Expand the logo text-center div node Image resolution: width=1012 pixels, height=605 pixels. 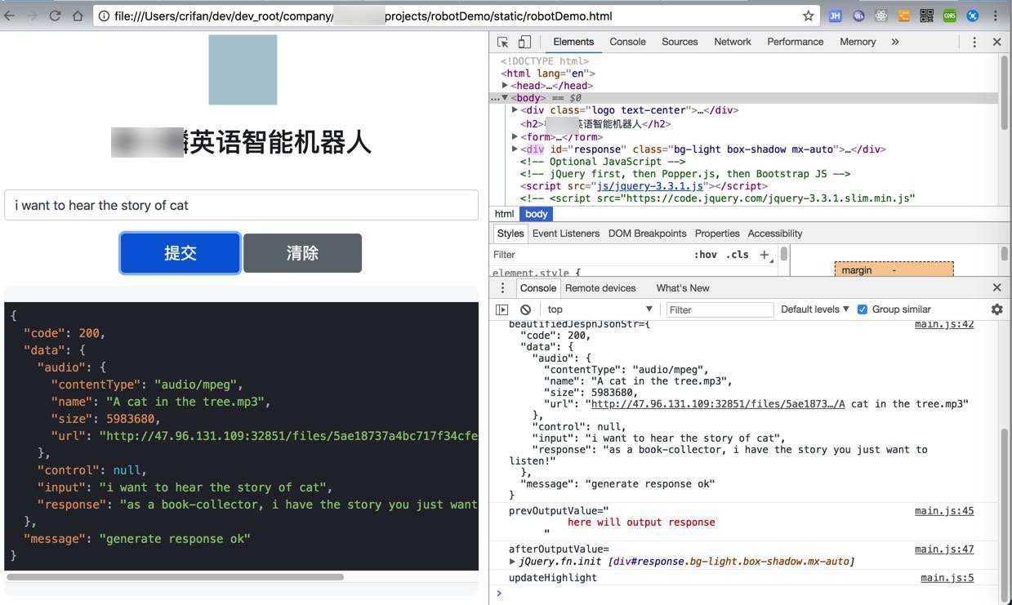tap(515, 110)
